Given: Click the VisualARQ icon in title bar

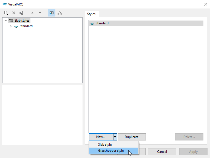Looking at the screenshot, I should click(5, 4).
